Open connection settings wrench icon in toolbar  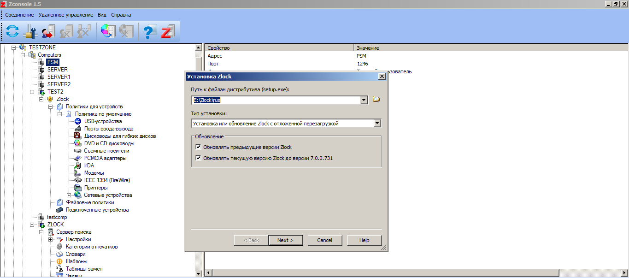[30, 31]
